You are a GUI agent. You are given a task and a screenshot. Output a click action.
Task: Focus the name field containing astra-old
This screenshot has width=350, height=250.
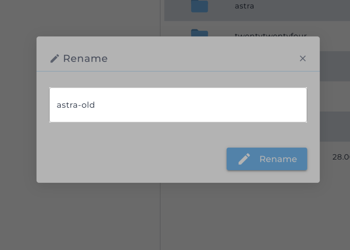click(x=178, y=105)
